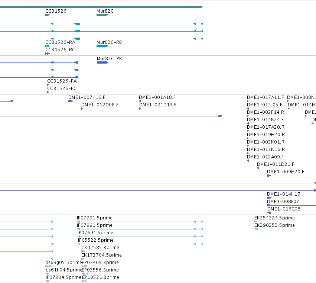Viewport: 316px width, 283px height.
Task: Select the IP07991.5prime EST label
Action: (x=95, y=226)
